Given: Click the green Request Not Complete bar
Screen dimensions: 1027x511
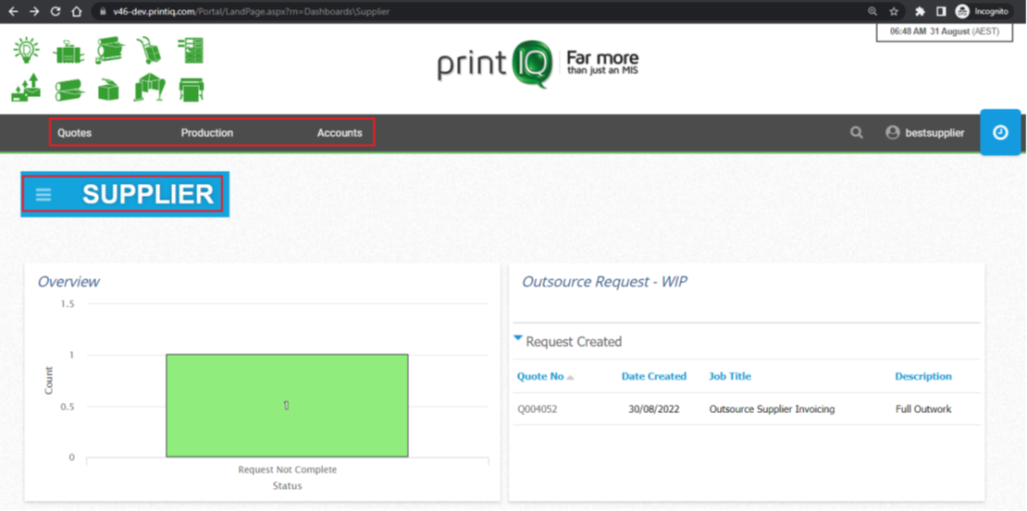Looking at the screenshot, I should click(x=287, y=406).
